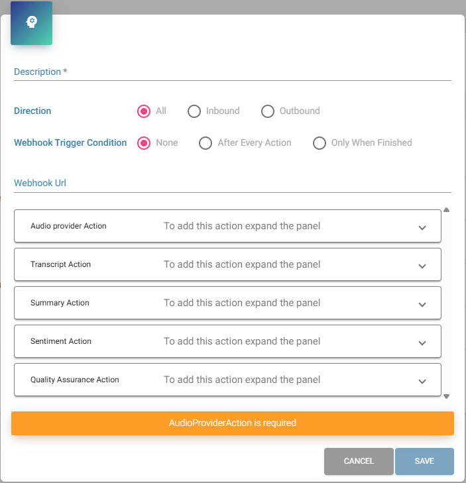Open the Transcript Action panel by its title
Image resolution: width=466 pixels, height=483 pixels.
click(61, 264)
